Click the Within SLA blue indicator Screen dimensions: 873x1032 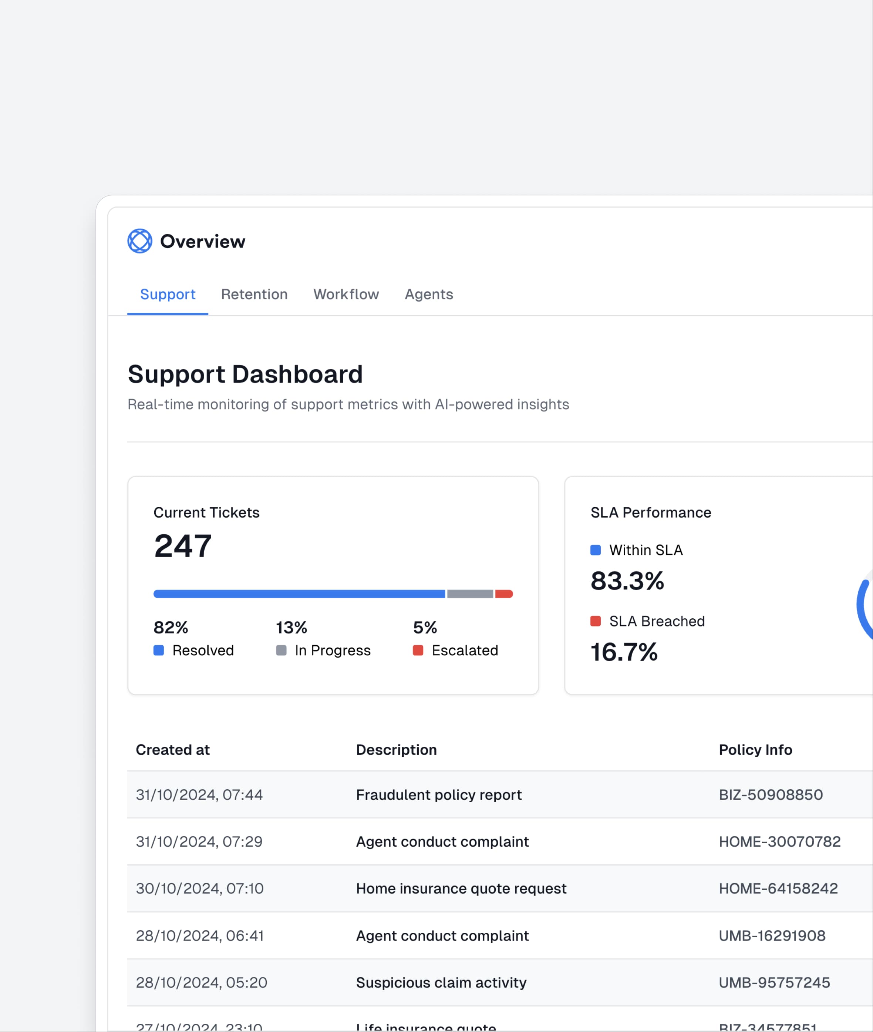(595, 550)
